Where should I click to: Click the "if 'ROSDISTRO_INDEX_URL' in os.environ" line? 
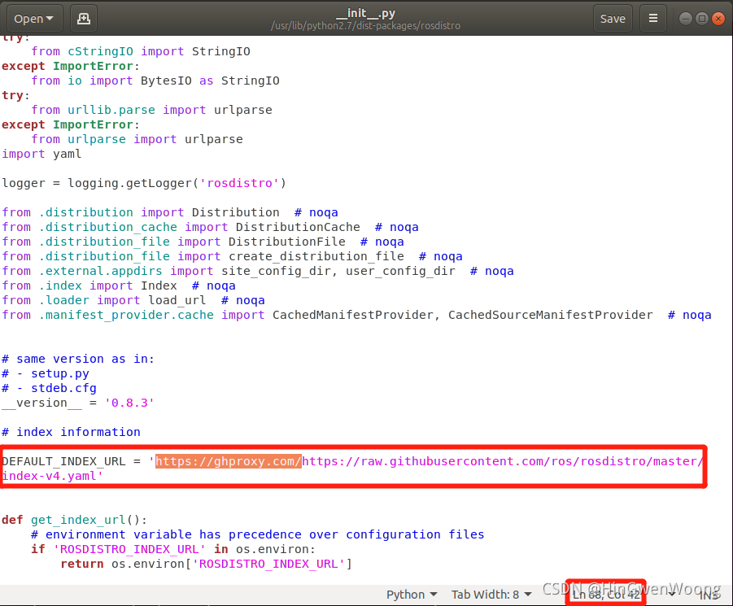(x=173, y=549)
